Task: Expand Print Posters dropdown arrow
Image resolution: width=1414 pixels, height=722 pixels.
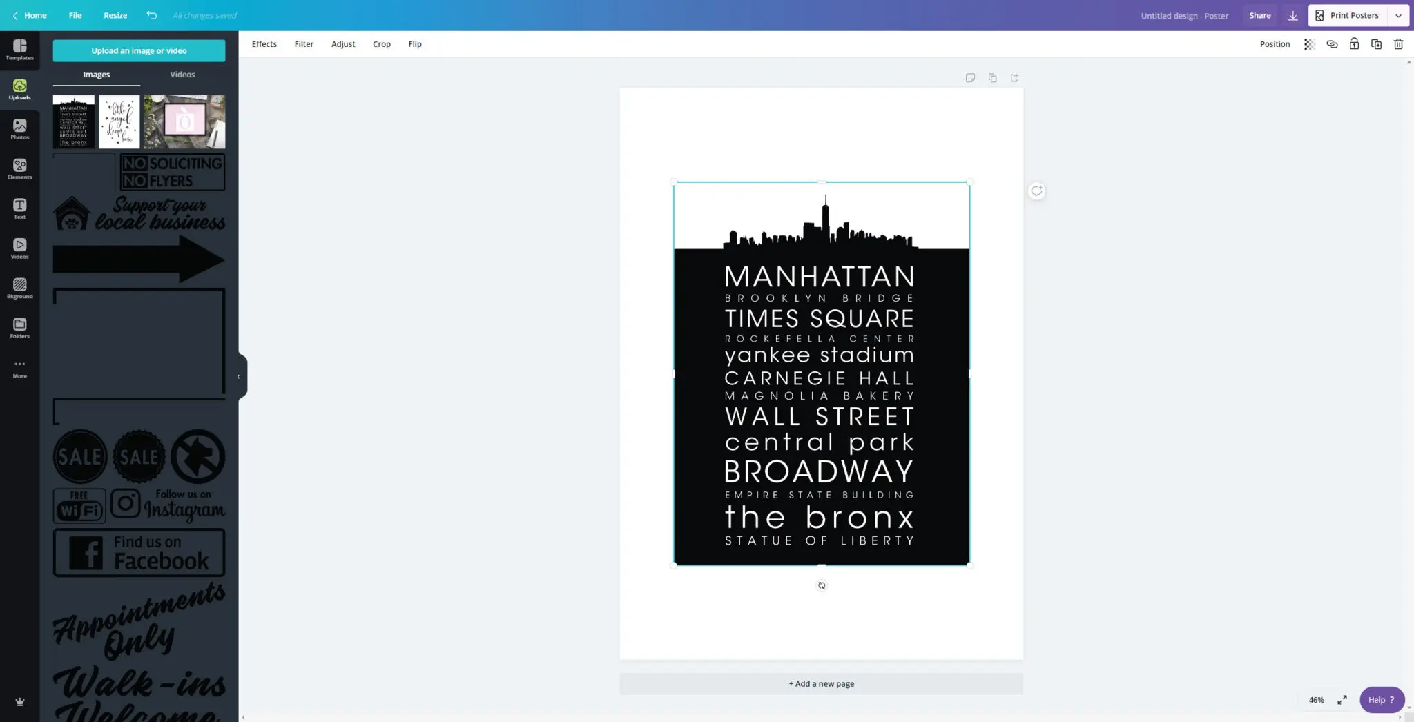Action: (x=1398, y=15)
